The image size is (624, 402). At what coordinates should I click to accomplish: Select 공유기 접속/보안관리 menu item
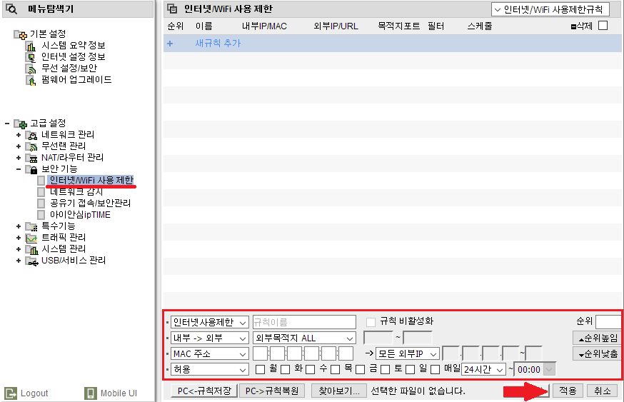point(90,203)
